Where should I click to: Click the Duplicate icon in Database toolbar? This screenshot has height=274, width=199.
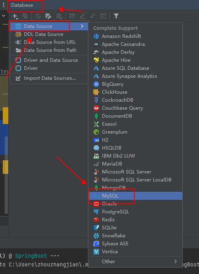tap(25, 16)
